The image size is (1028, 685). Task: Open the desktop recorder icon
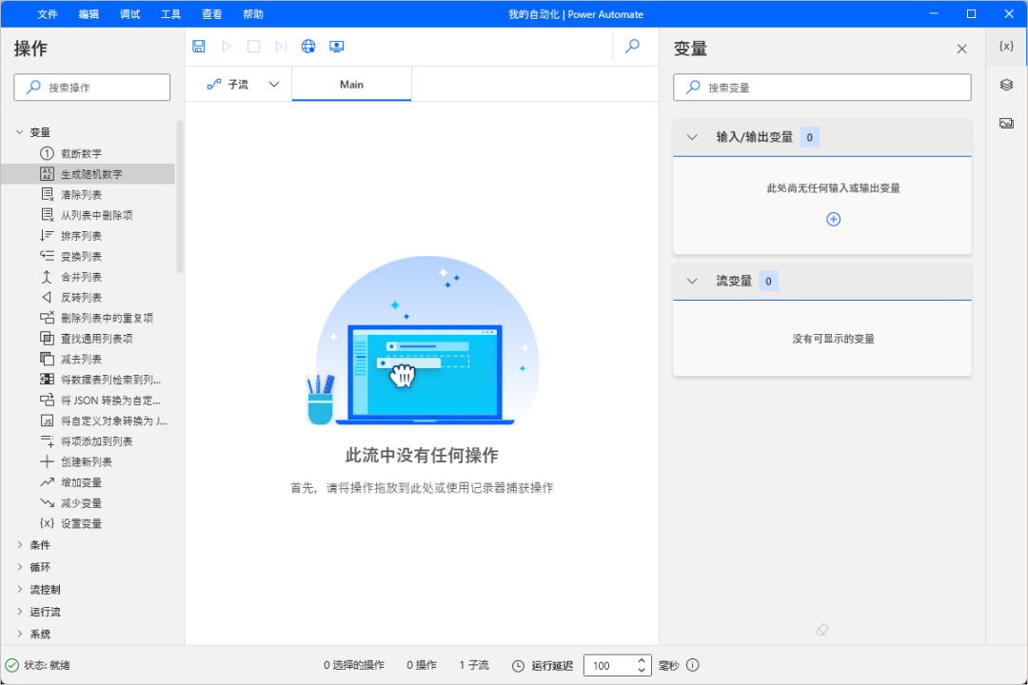click(x=336, y=47)
